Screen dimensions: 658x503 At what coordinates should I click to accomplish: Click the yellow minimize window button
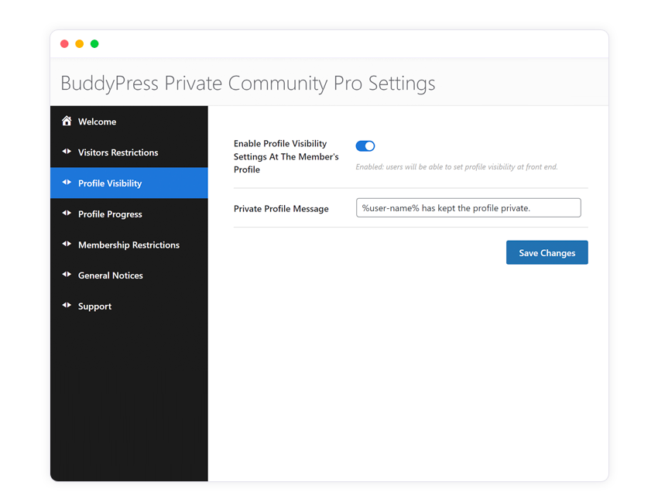click(x=79, y=43)
